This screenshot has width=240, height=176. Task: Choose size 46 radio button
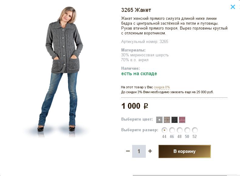click(172, 130)
